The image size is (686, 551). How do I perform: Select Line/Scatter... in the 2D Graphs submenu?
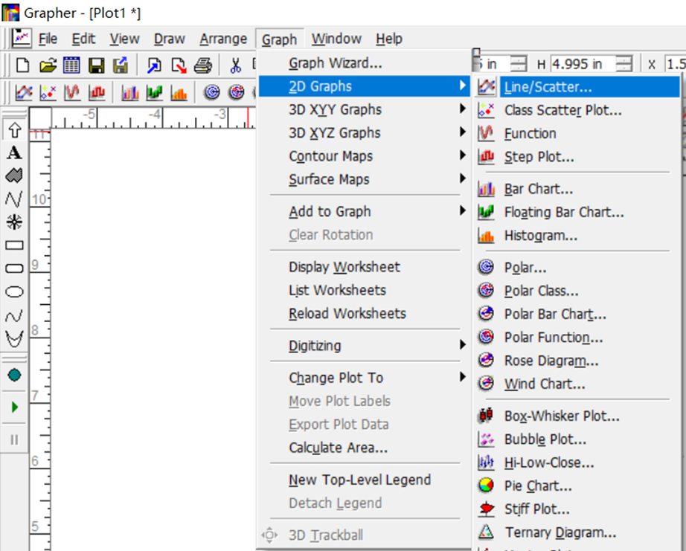pyautogui.click(x=577, y=86)
